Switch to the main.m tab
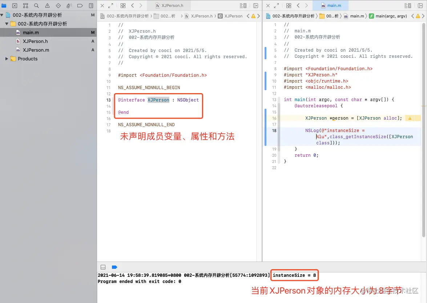The width and height of the screenshot is (427, 303). click(x=331, y=5)
